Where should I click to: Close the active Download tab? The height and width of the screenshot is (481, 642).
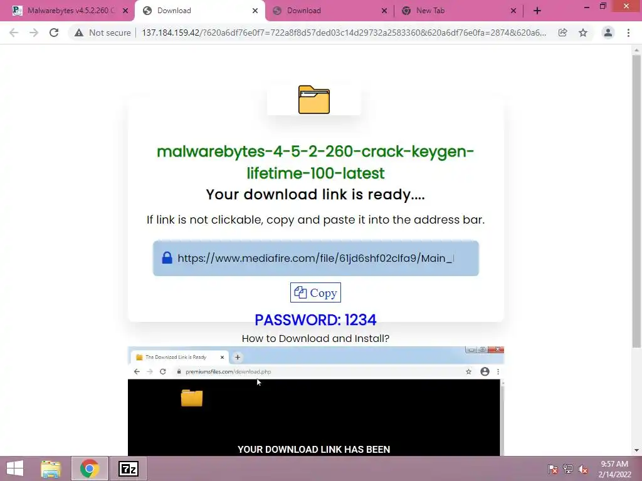255,11
